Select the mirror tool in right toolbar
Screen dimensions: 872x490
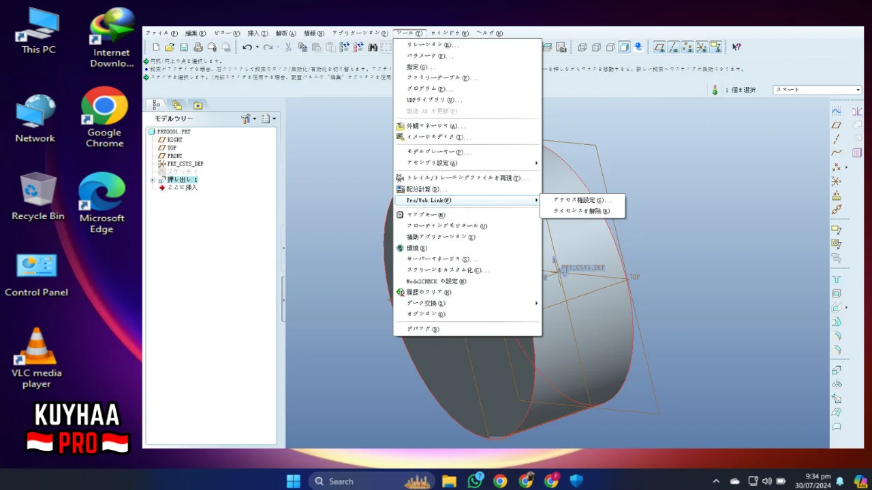858,111
